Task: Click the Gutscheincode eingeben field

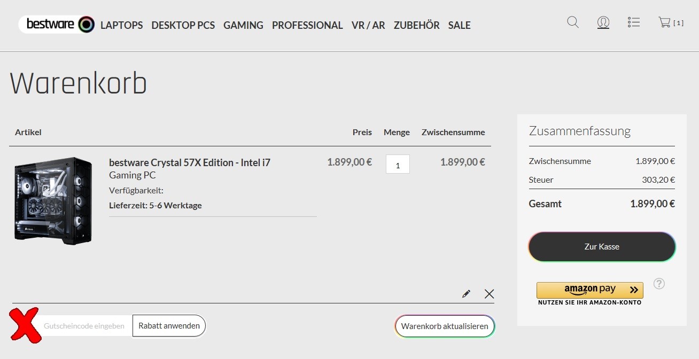Action: [x=84, y=325]
